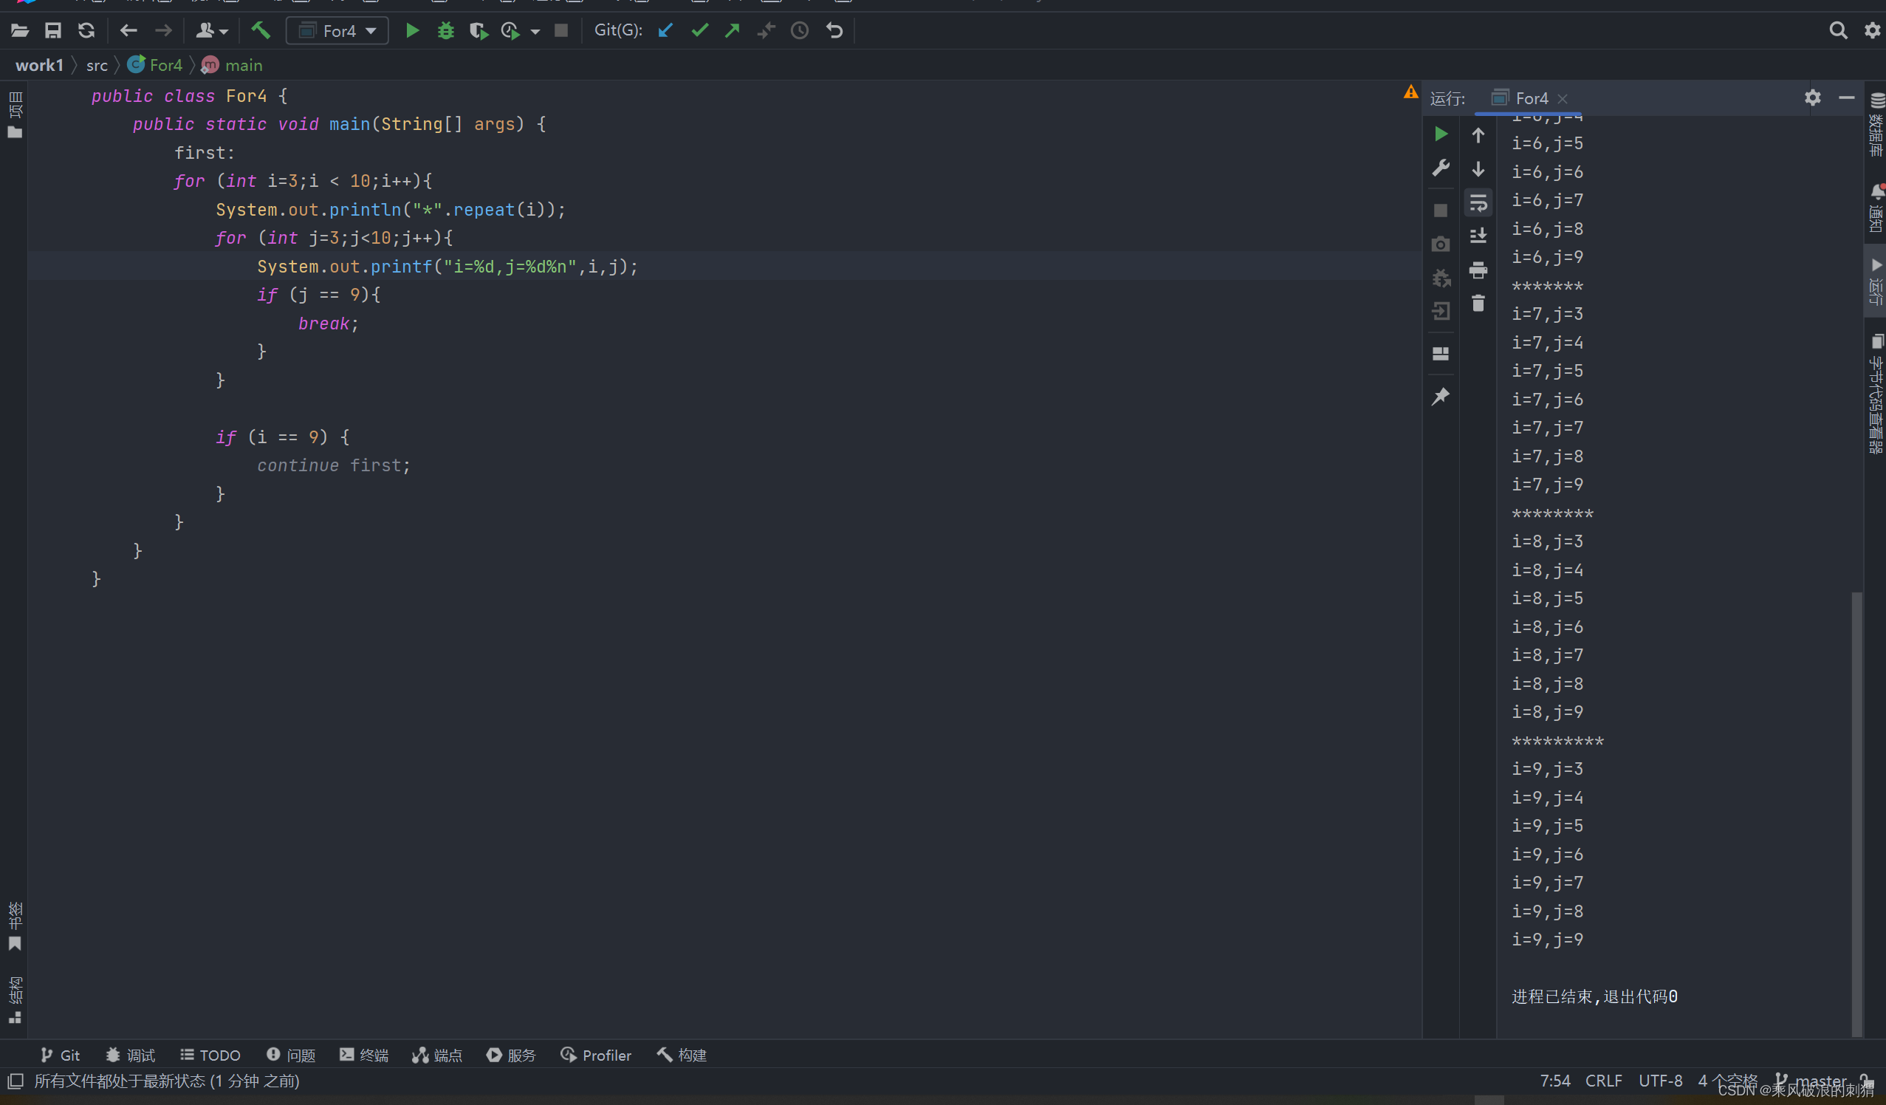Toggle pin tab in run panel
This screenshot has width=1886, height=1105.
click(1440, 397)
